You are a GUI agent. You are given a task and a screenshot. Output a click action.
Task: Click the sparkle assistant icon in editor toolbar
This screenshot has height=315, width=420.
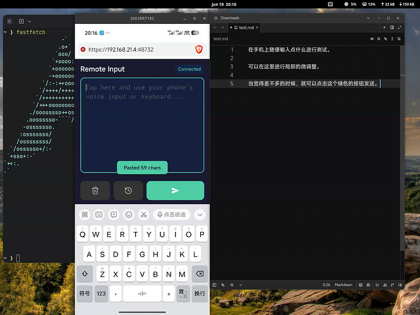click(385, 38)
